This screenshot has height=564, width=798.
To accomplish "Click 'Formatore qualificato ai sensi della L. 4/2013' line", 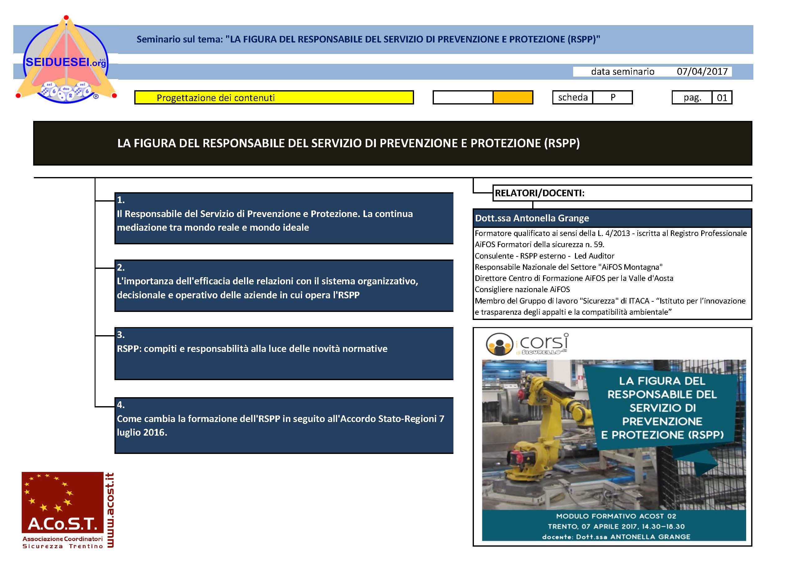I will pos(611,233).
